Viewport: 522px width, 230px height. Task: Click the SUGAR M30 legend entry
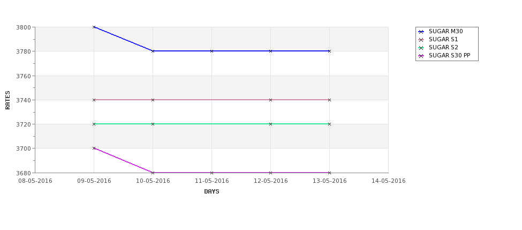441,32
